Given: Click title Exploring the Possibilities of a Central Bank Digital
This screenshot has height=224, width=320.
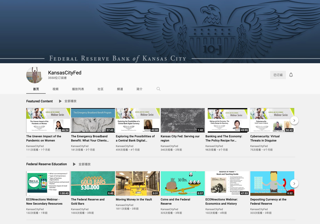Looking at the screenshot, I should coord(135,138).
